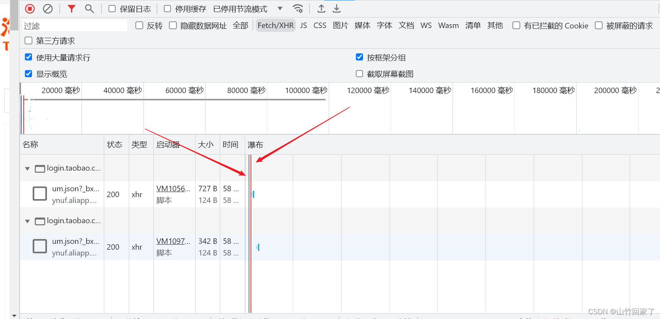Filter requests by 清单
Screen dimensions: 660x319
[x=473, y=25]
